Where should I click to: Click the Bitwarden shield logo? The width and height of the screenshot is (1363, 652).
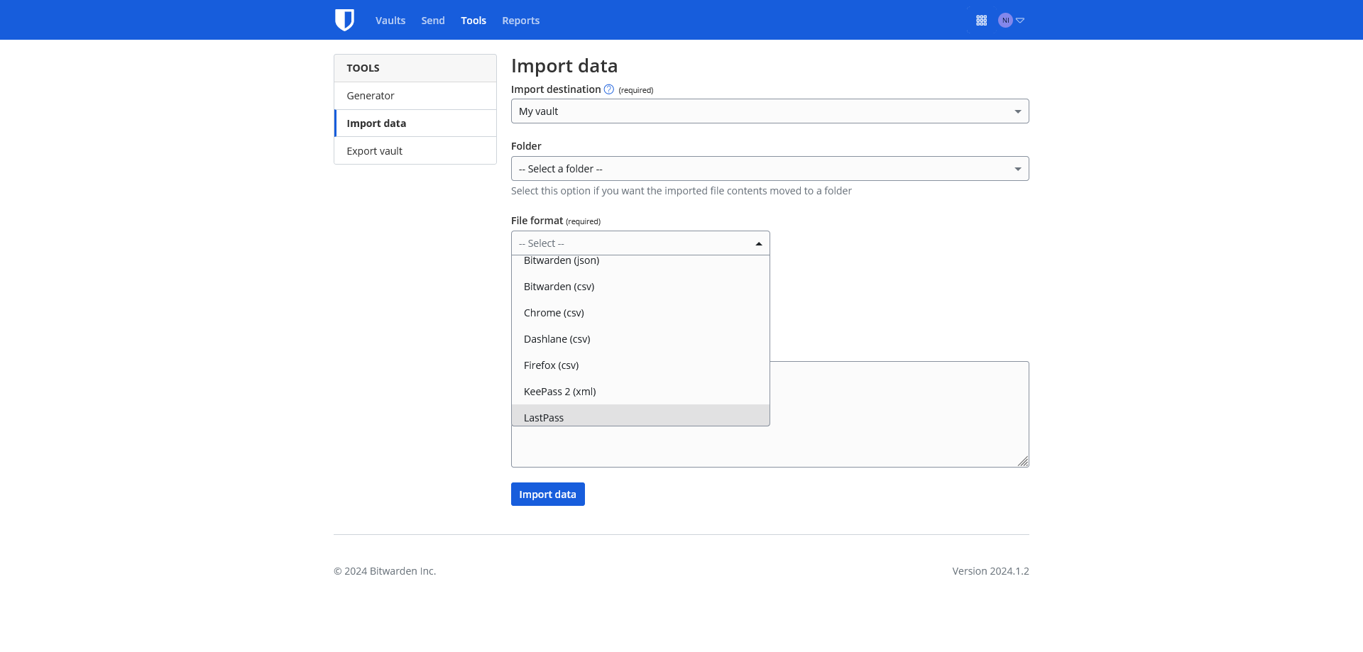click(344, 20)
